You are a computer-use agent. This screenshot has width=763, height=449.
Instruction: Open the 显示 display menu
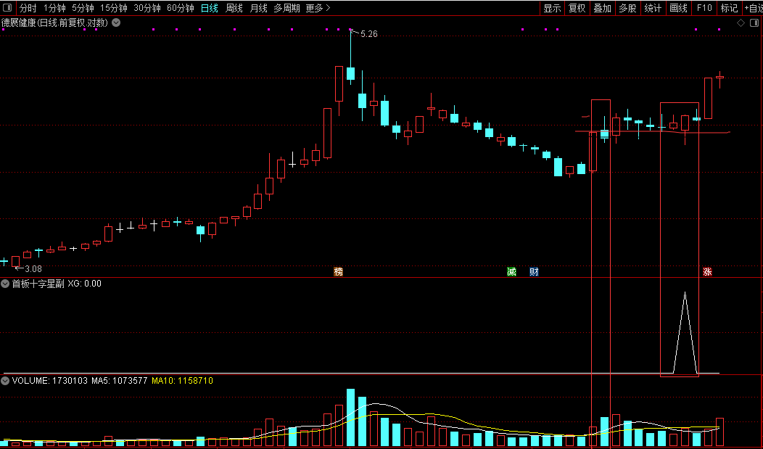(552, 8)
